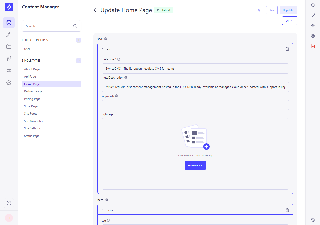The height and width of the screenshot is (225, 320).
Task: Click the globe icon next to hero label
Action: click(x=107, y=200)
